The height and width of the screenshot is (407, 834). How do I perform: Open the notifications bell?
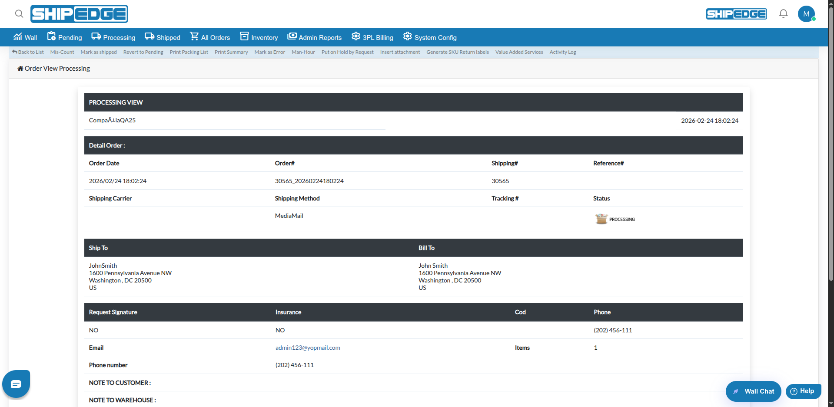783,14
